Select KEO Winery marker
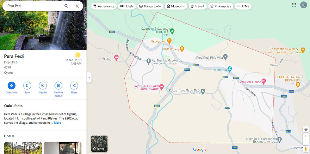The height and width of the screenshot is (154, 310). [x=182, y=49]
